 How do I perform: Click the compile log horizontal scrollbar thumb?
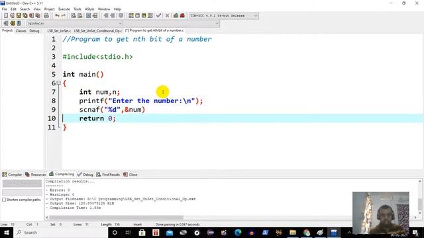[x=117, y=218]
